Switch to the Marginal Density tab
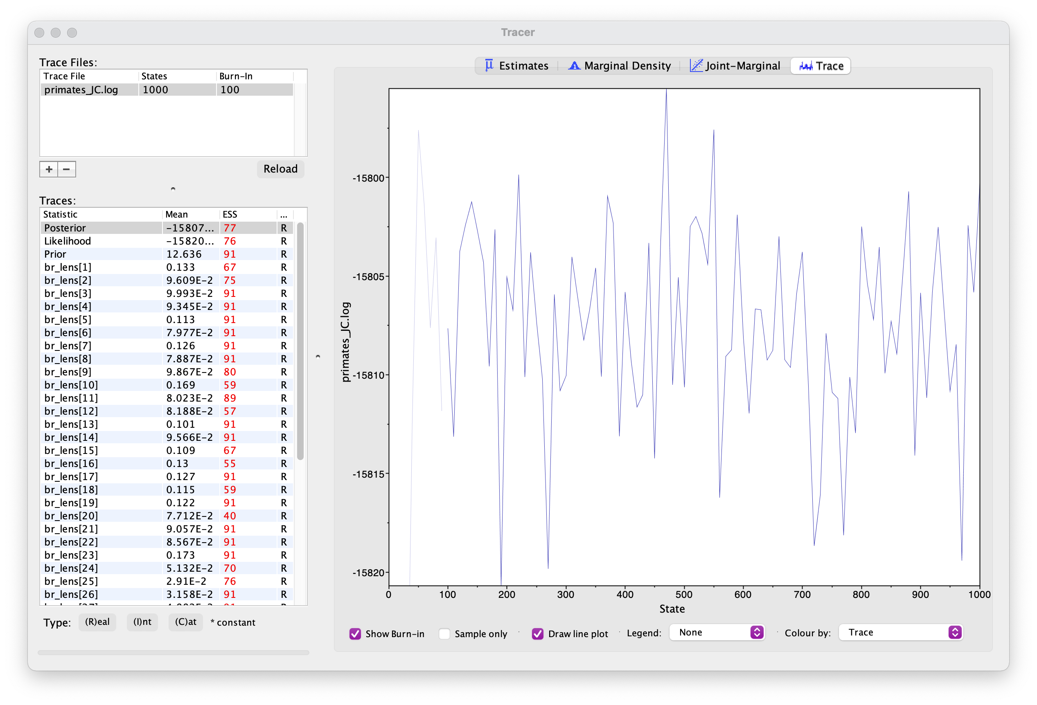 tap(619, 66)
